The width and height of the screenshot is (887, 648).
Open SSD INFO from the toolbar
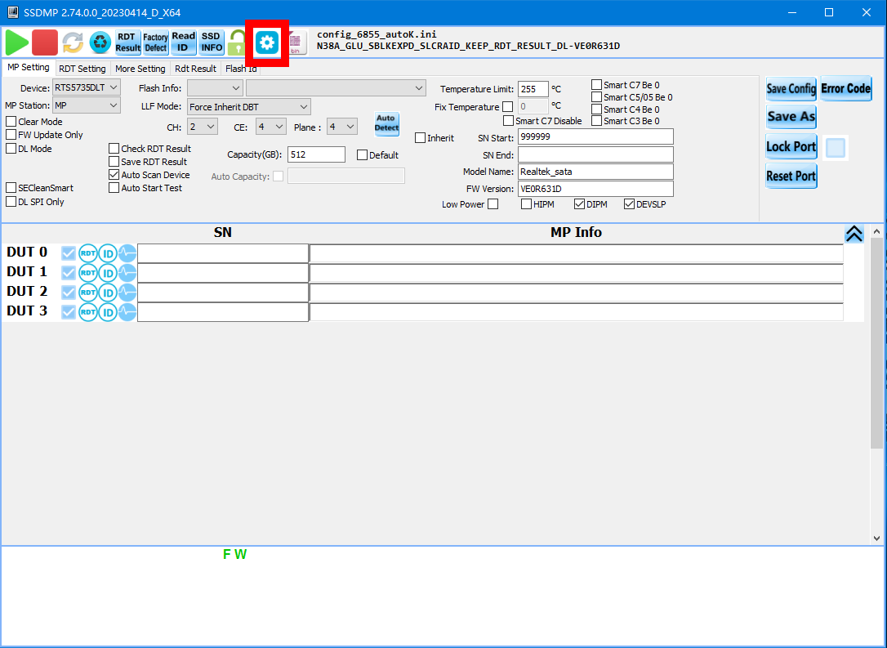(212, 42)
